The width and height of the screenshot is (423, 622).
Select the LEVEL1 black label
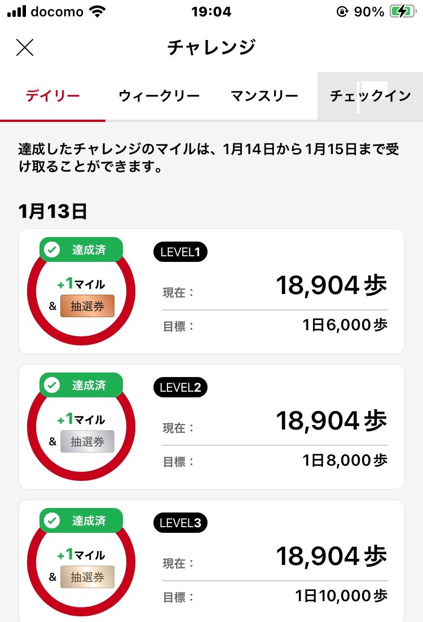pyautogui.click(x=180, y=252)
